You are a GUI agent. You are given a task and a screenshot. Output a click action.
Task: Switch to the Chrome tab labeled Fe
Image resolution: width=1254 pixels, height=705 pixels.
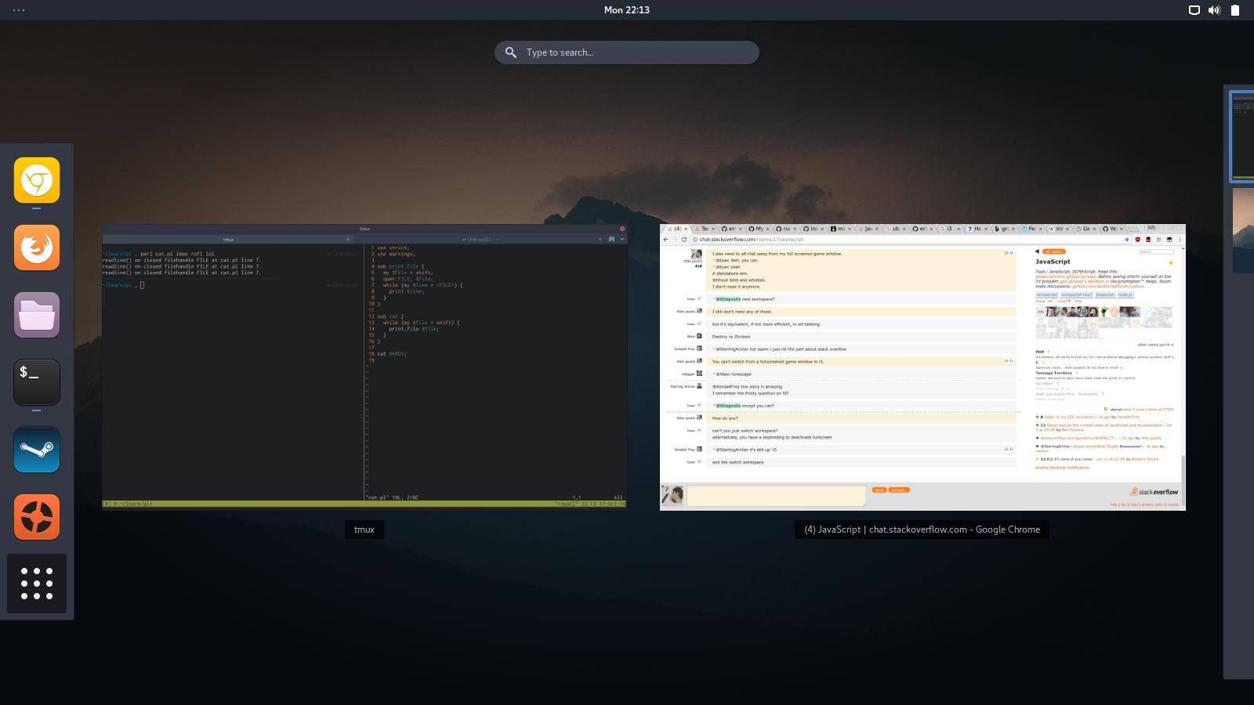pos(1031,229)
